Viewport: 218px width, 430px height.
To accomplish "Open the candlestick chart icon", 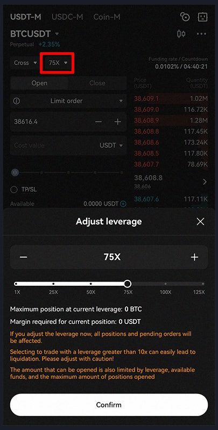I will (181, 34).
